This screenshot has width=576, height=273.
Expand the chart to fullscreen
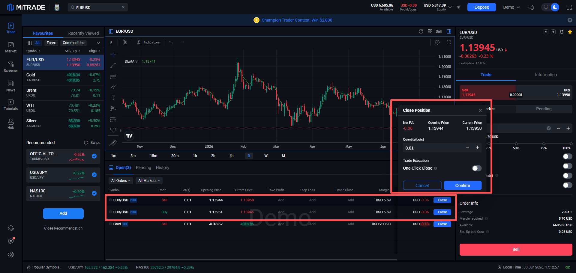point(449,42)
